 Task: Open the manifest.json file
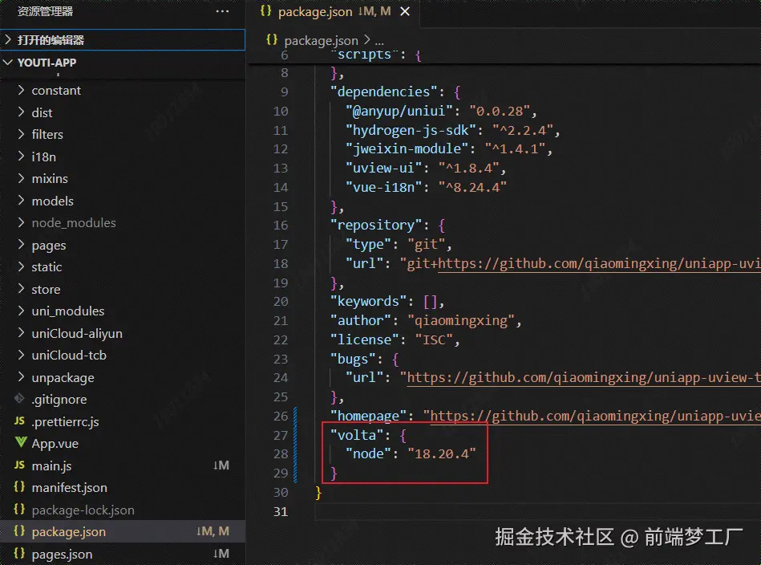click(x=70, y=488)
